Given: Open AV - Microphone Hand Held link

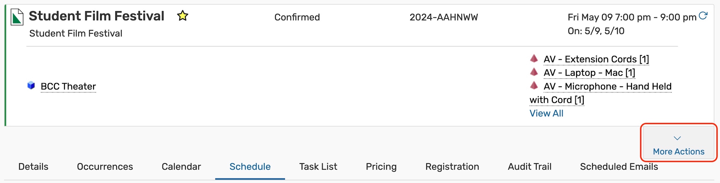Looking at the screenshot, I should [607, 86].
